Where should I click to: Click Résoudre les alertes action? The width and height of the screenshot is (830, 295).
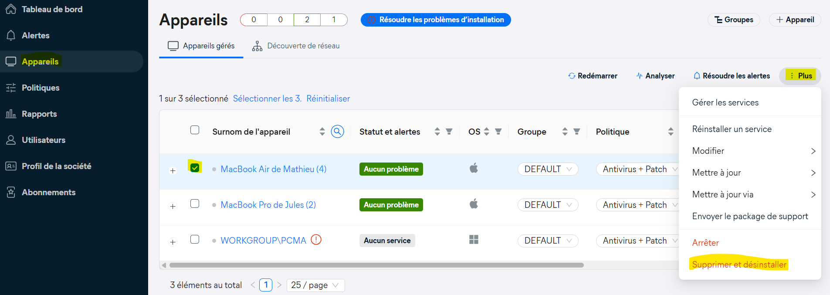point(732,76)
